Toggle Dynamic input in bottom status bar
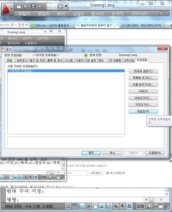This screenshot has width=172, height=212. (x=115, y=206)
